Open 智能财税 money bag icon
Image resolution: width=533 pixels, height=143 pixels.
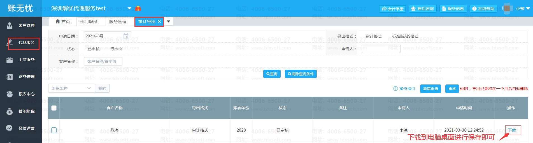[x=10, y=112]
